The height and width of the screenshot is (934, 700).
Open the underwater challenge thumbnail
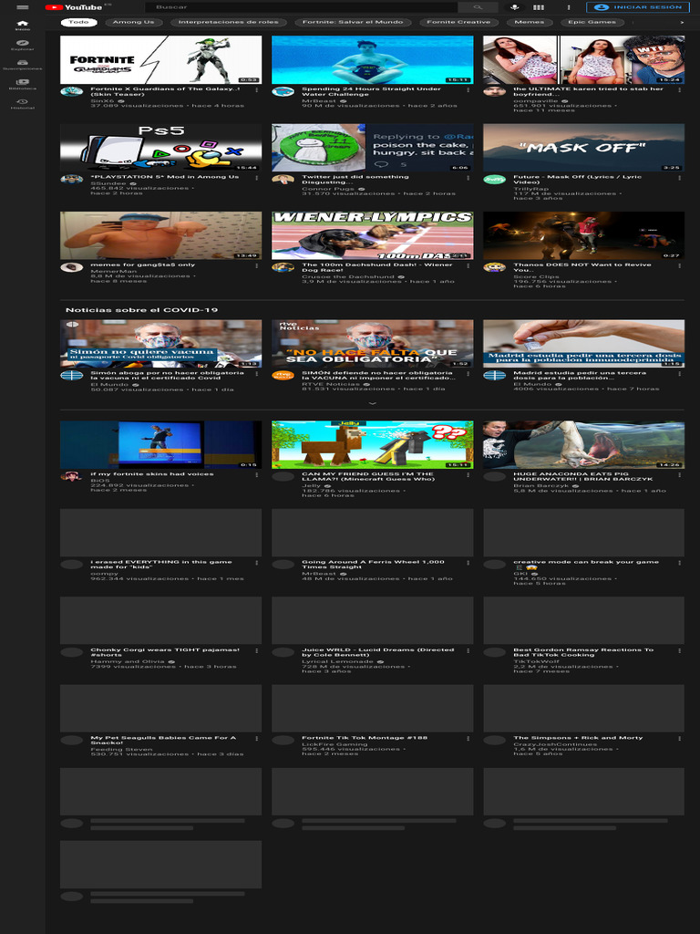pyautogui.click(x=373, y=59)
